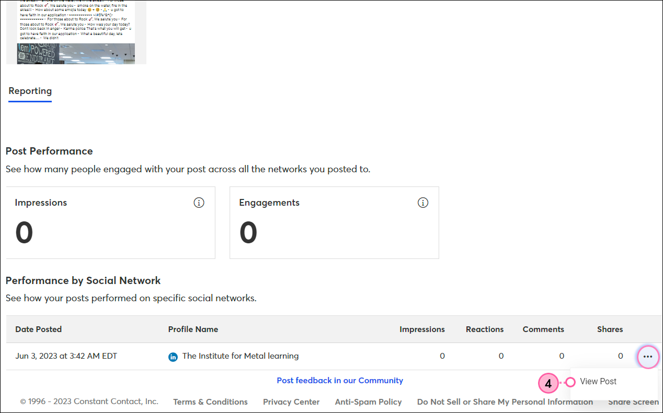Image resolution: width=663 pixels, height=413 pixels.
Task: Click the Impressions card title
Action: coord(41,203)
